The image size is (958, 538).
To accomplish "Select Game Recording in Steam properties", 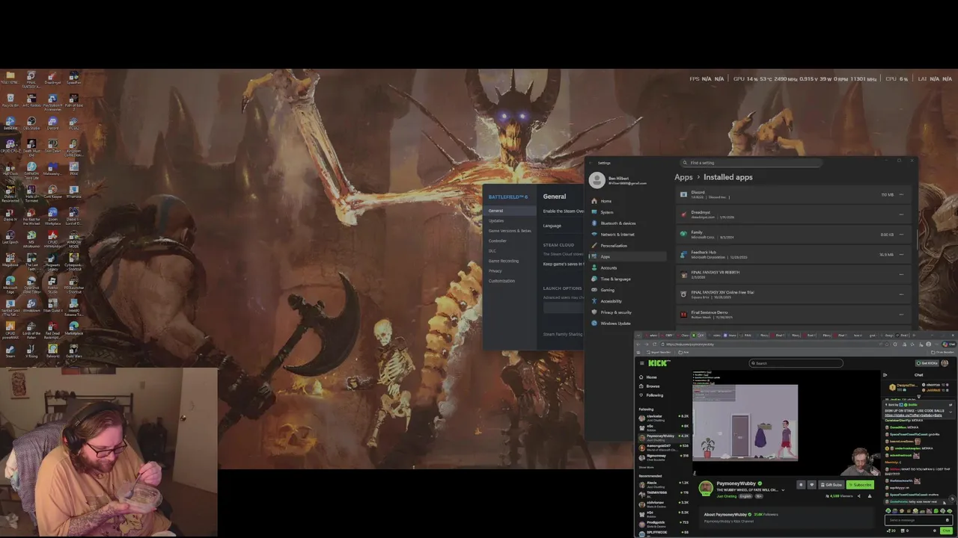I will coord(509,261).
